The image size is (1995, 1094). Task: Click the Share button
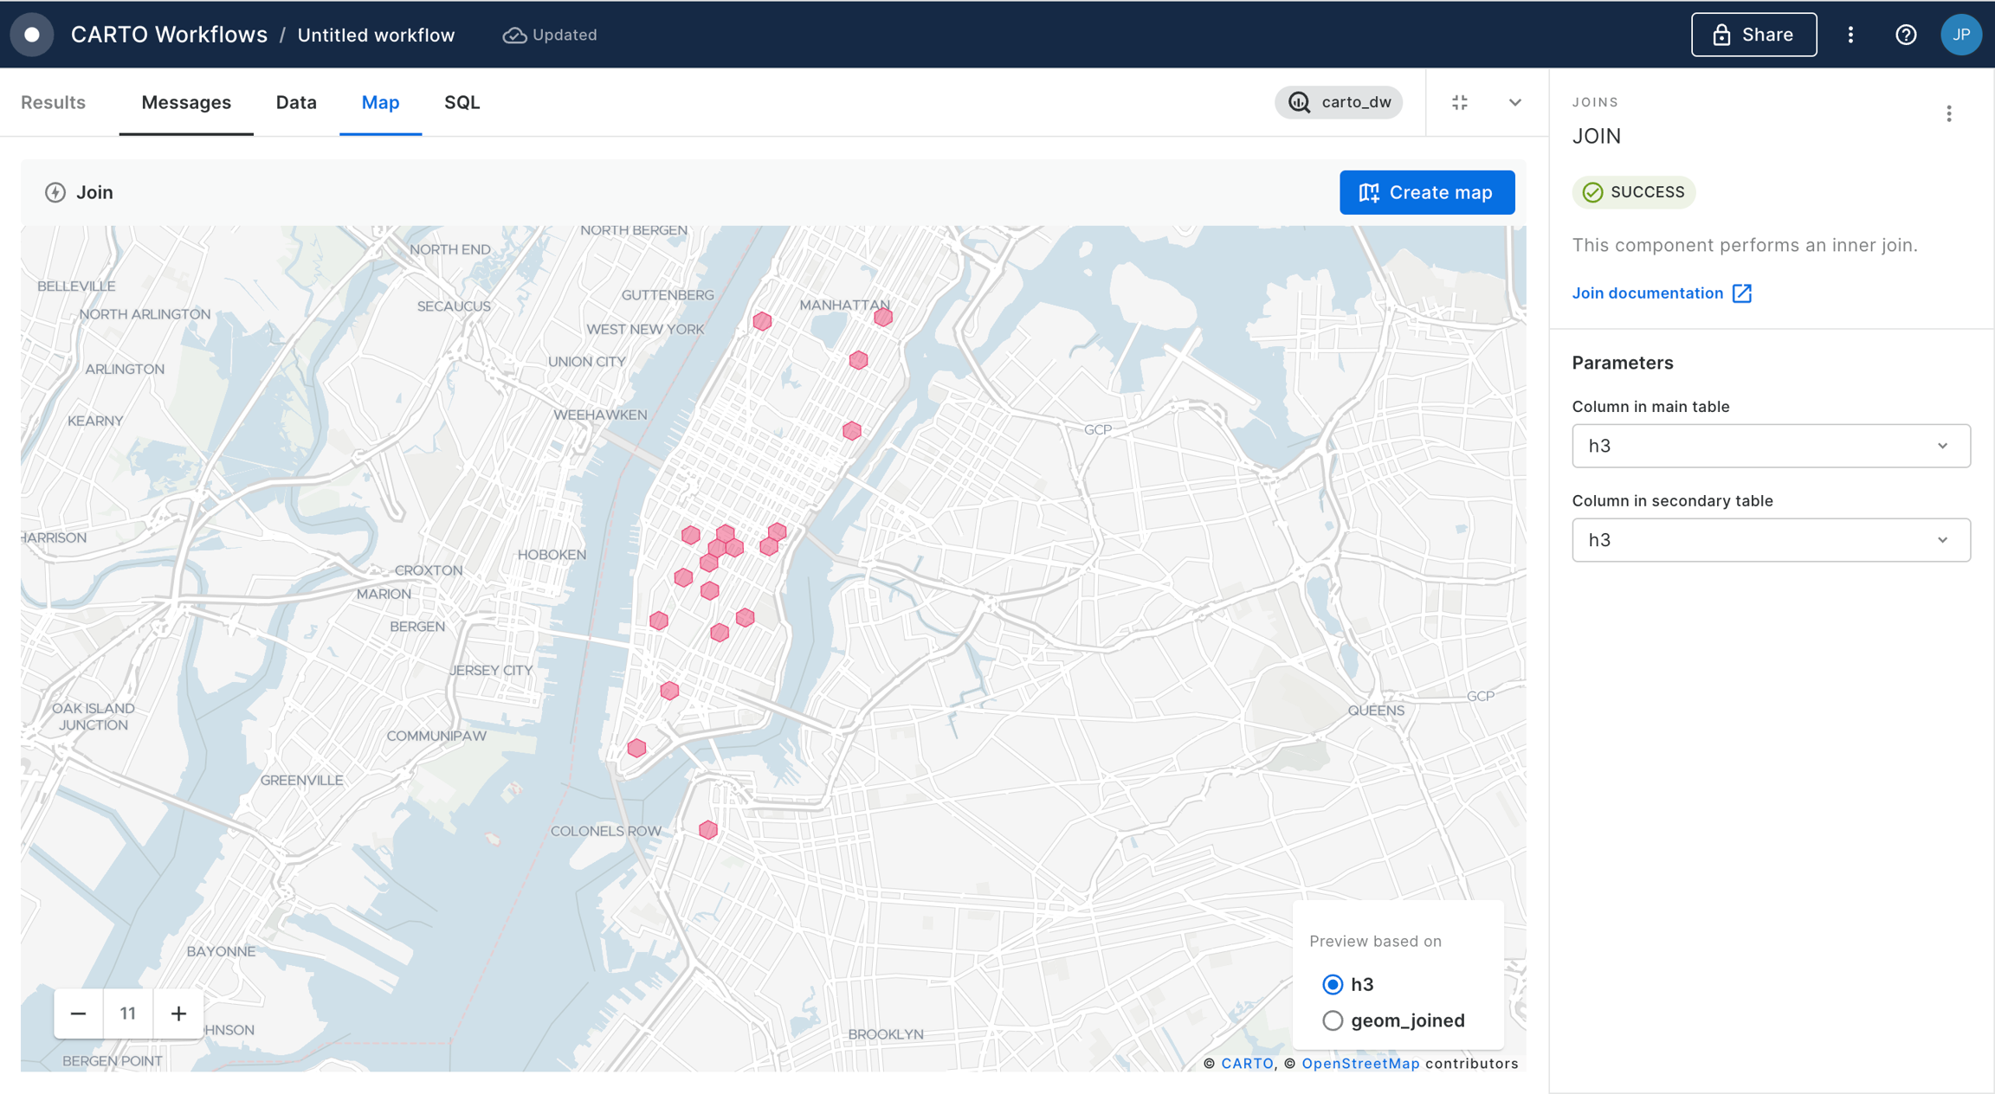coord(1753,35)
